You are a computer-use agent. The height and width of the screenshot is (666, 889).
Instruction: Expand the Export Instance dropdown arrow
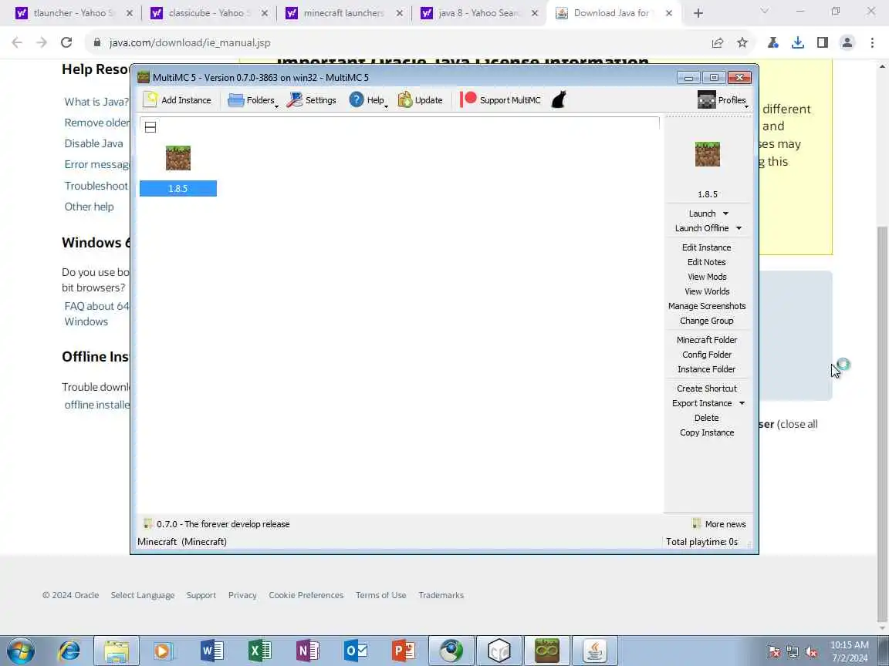click(x=742, y=403)
